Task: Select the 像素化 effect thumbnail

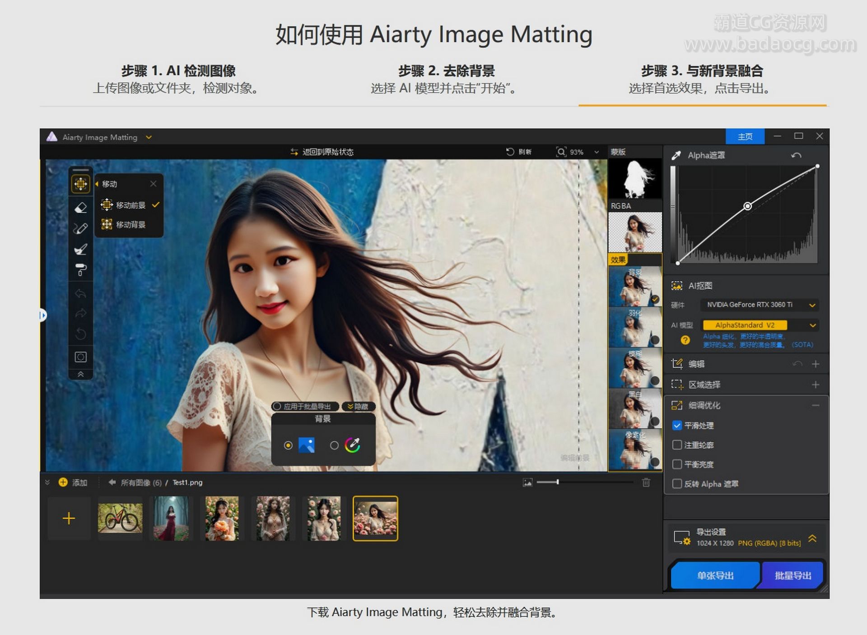Action: click(x=635, y=449)
